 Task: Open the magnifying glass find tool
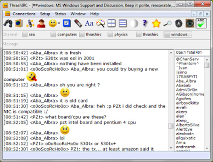click(167, 24)
